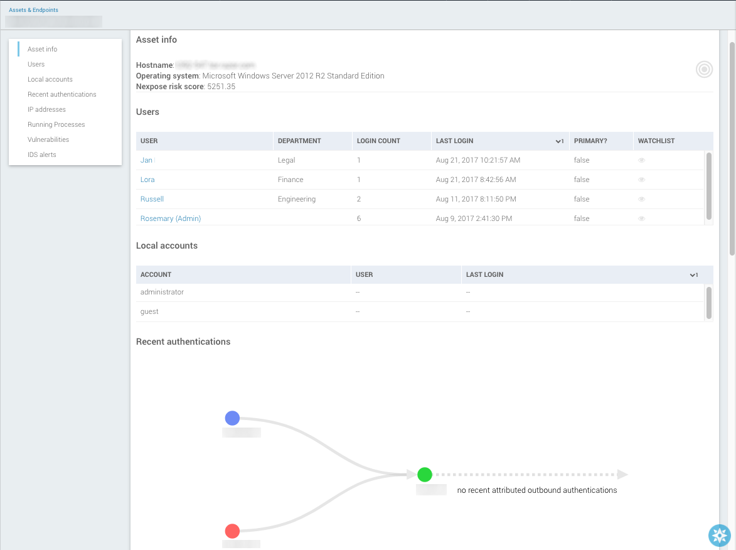Toggle watchlist eye for user Jan

[x=642, y=160]
